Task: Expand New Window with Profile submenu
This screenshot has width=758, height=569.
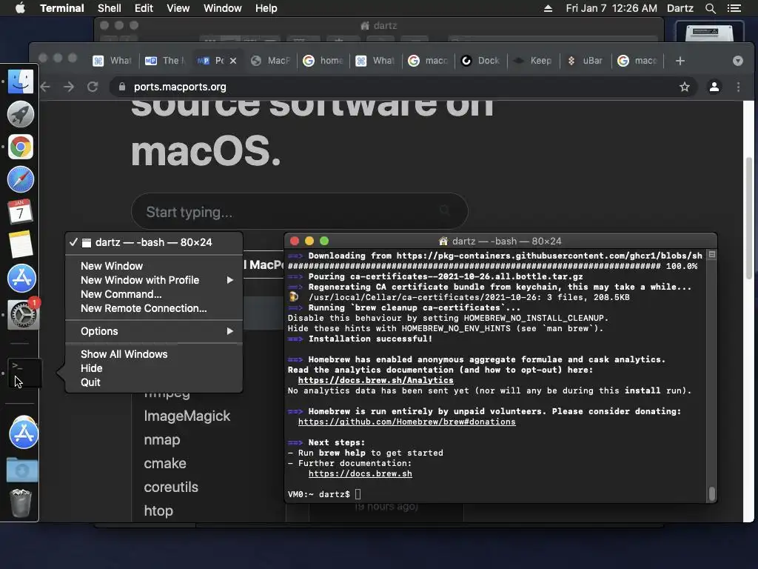Action: pyautogui.click(x=154, y=279)
